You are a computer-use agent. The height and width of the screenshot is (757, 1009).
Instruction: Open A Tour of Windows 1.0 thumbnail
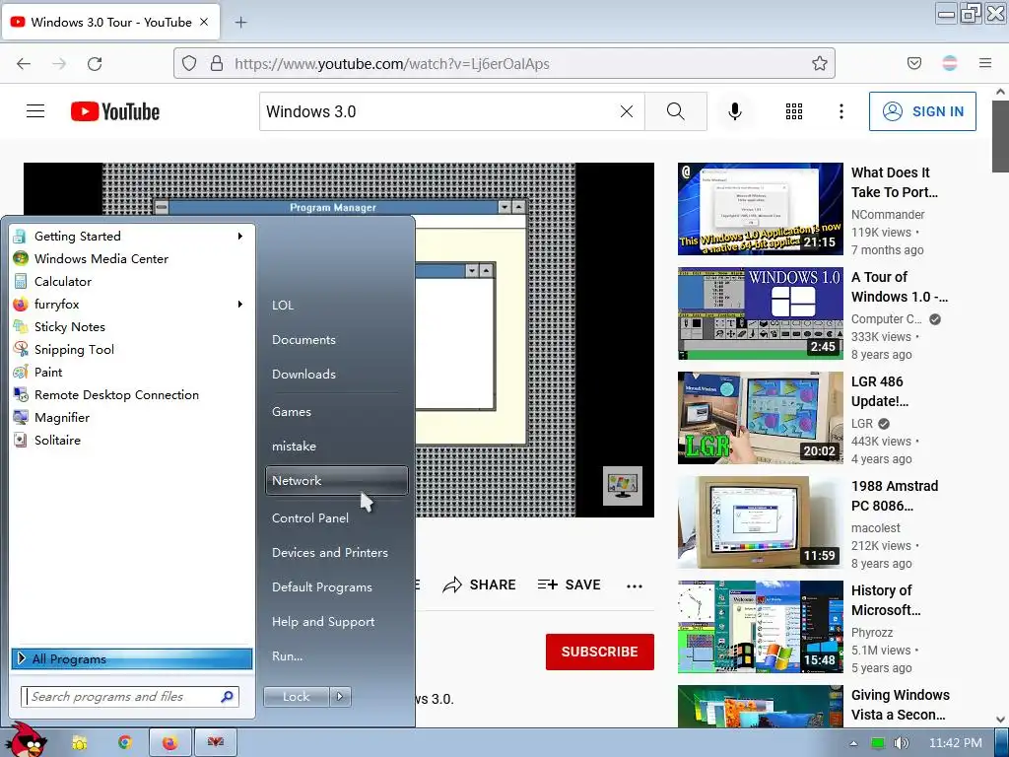click(x=760, y=313)
